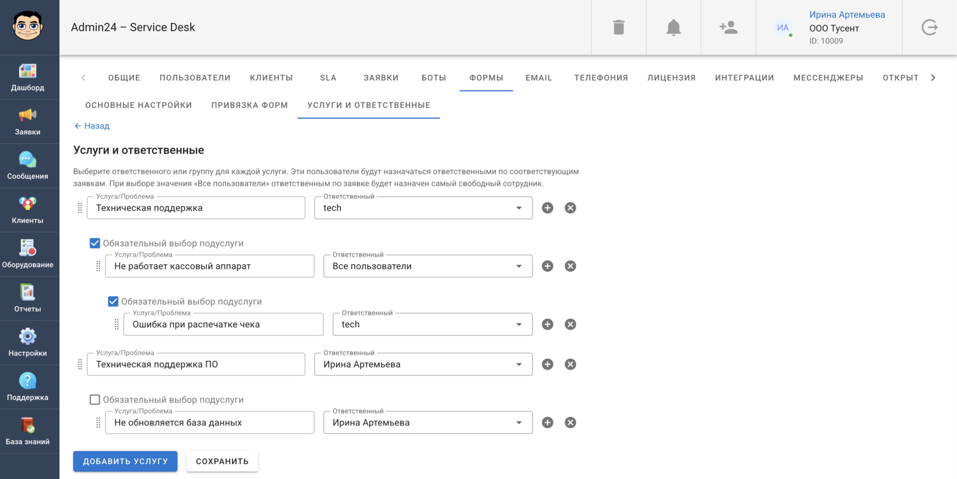Open the Заявки sidebar section
Image resolution: width=957 pixels, height=479 pixels.
click(x=27, y=122)
